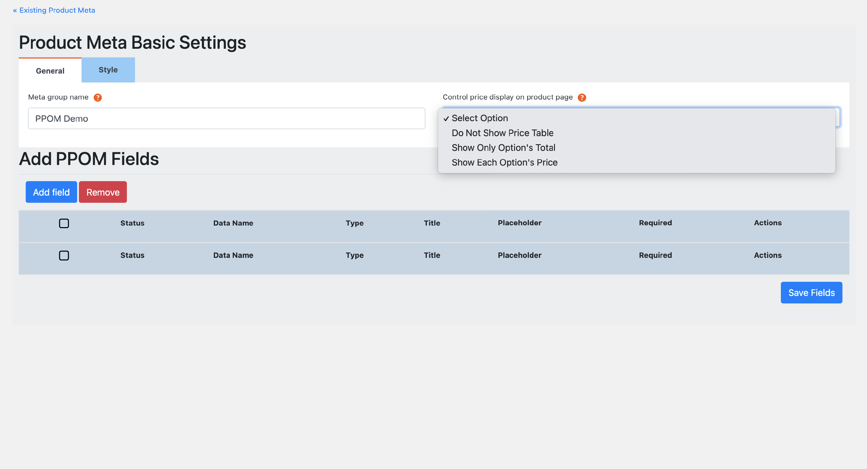
Task: Click the bottom Actions column header
Action: click(x=767, y=255)
